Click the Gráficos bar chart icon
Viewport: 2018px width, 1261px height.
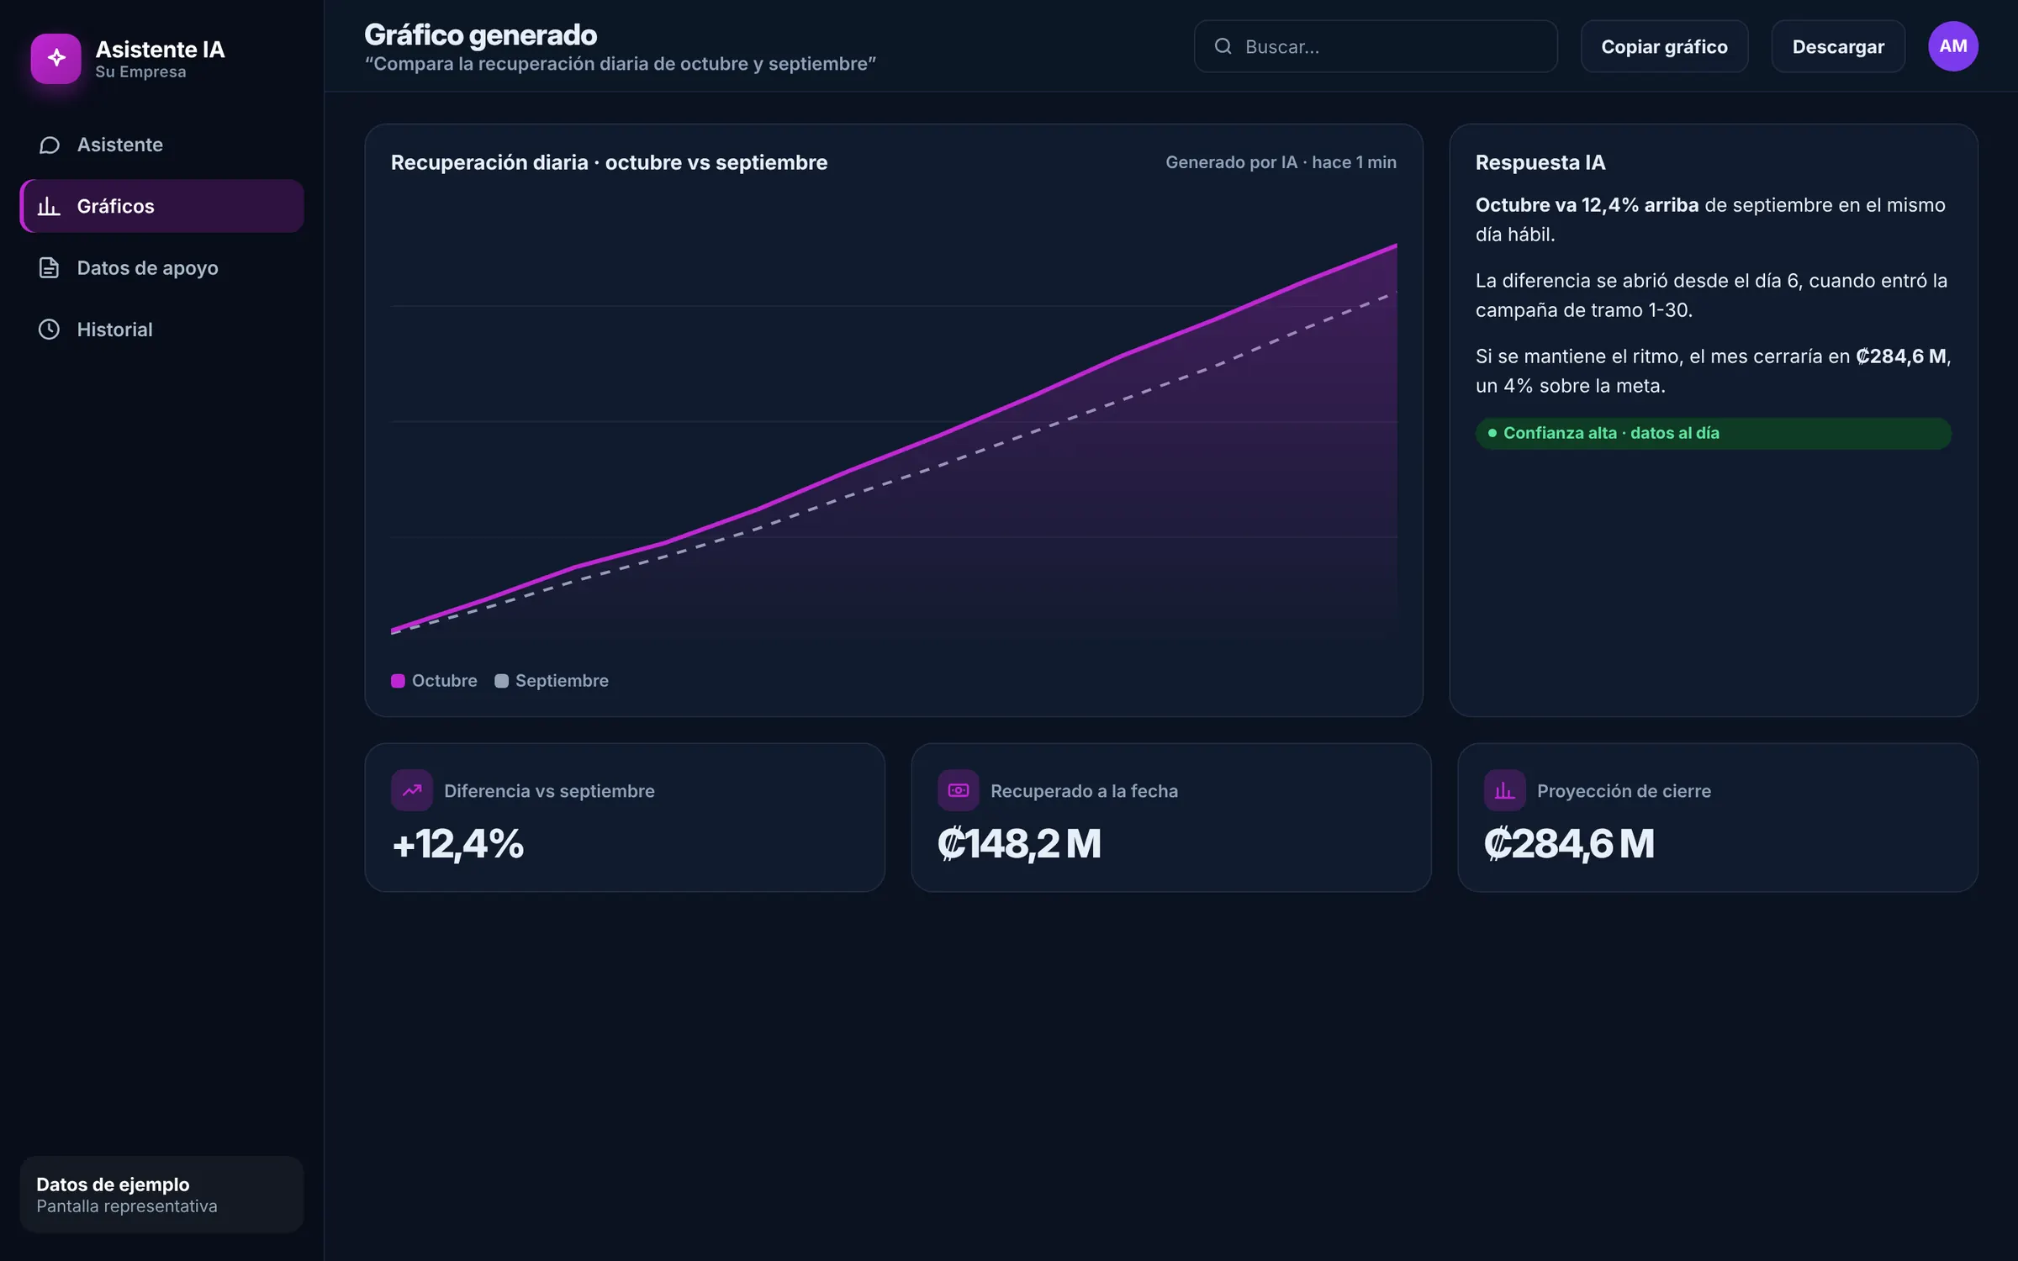pos(49,206)
